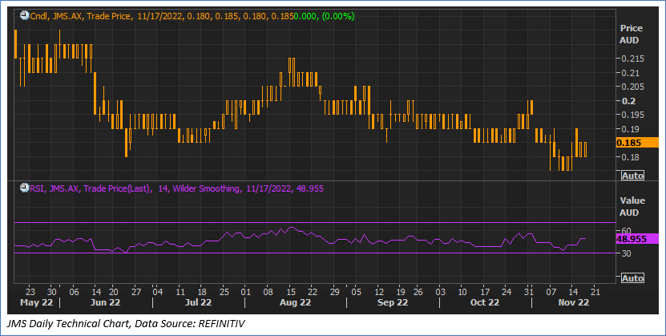Click the 24 date tick in October
Viewport: 666px width, 336px height.
(506, 292)
